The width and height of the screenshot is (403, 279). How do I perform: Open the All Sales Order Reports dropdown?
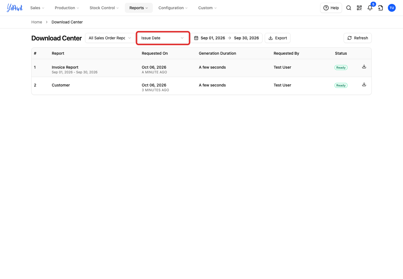click(x=110, y=38)
